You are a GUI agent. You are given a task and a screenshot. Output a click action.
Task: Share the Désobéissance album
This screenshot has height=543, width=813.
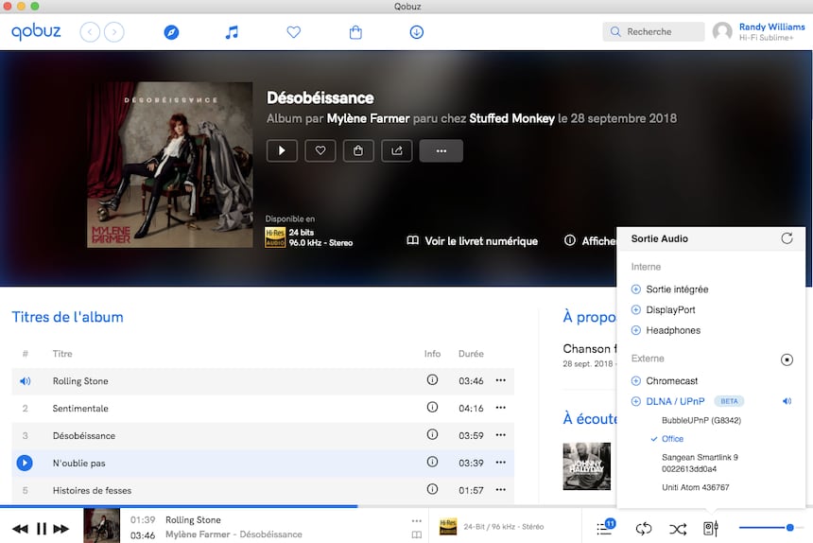click(x=397, y=151)
